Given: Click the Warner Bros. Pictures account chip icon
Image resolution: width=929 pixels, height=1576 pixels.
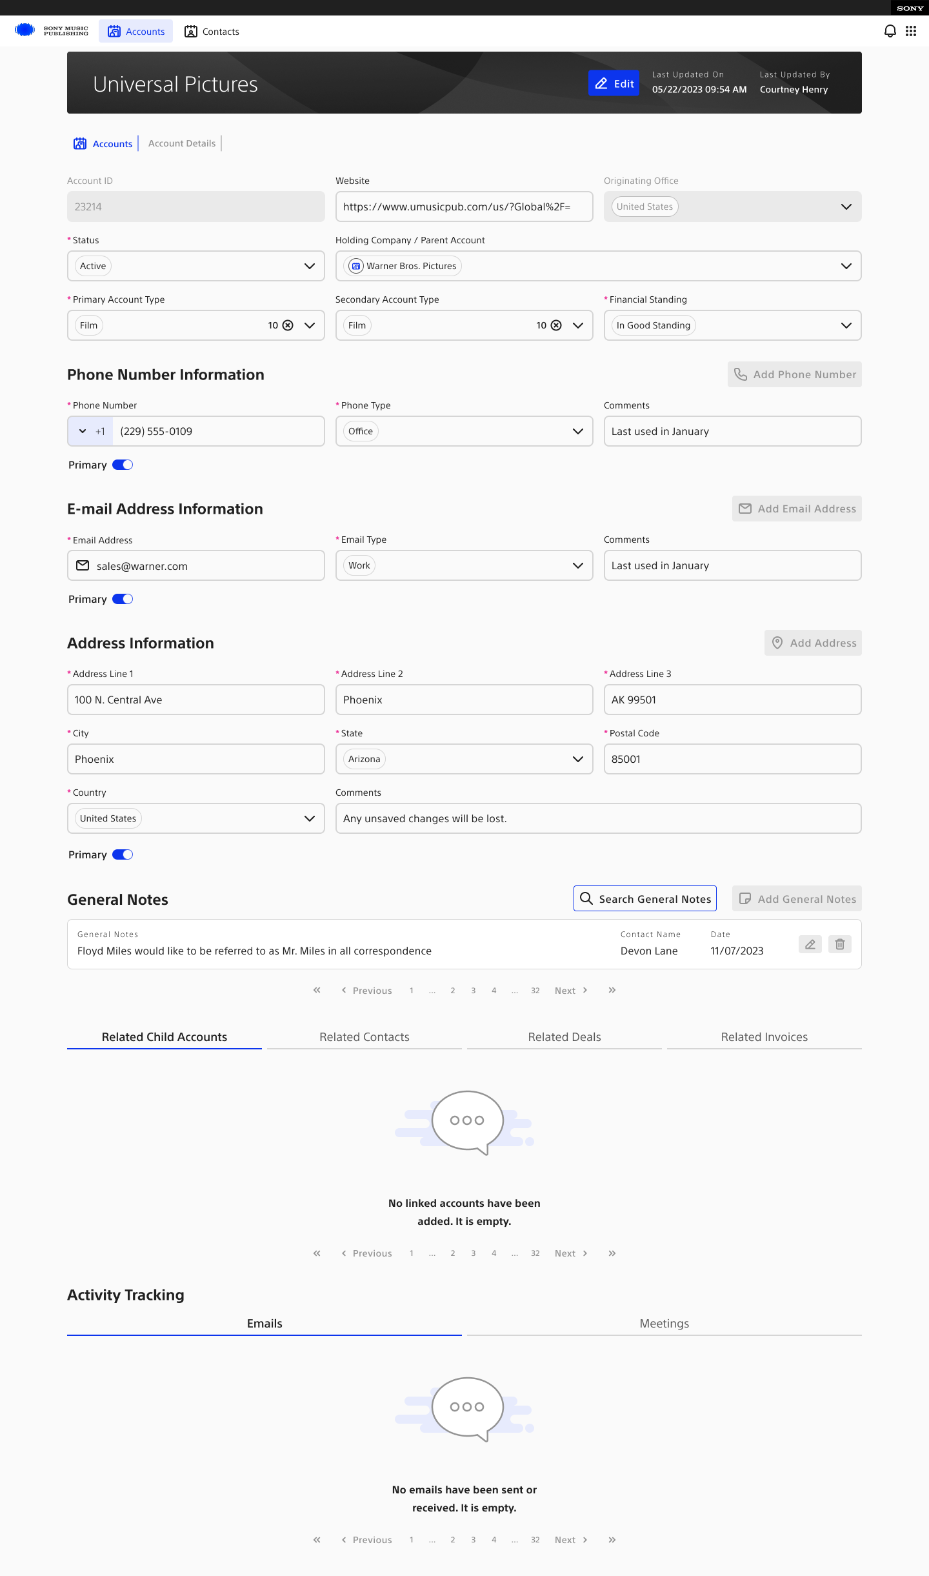Looking at the screenshot, I should (x=356, y=266).
